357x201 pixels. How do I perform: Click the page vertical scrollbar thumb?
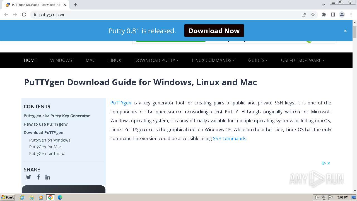point(355,32)
